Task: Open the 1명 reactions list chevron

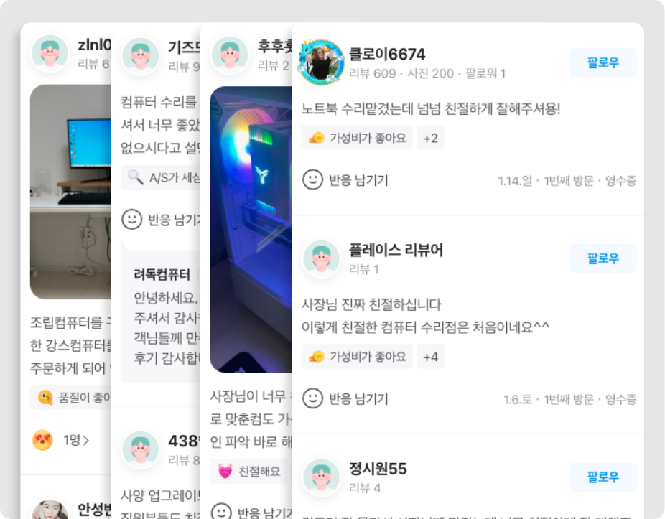Action: coord(86,441)
